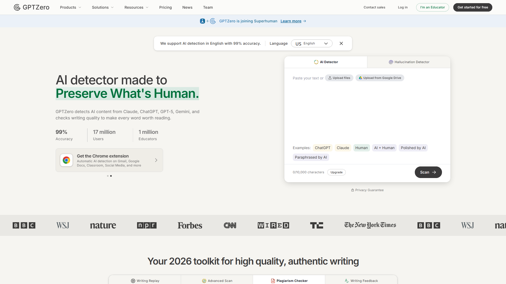Click the chevron arrow on Chrome extension card

156,160
